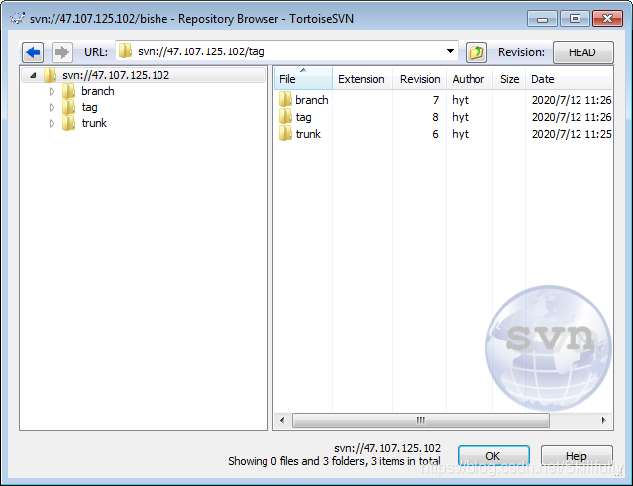Sort by the Date column header
This screenshot has height=486, width=633.
click(x=569, y=78)
